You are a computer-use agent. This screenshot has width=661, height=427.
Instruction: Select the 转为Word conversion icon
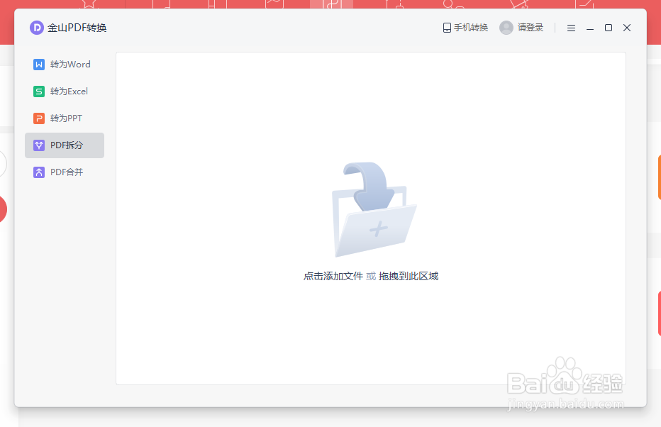point(38,64)
